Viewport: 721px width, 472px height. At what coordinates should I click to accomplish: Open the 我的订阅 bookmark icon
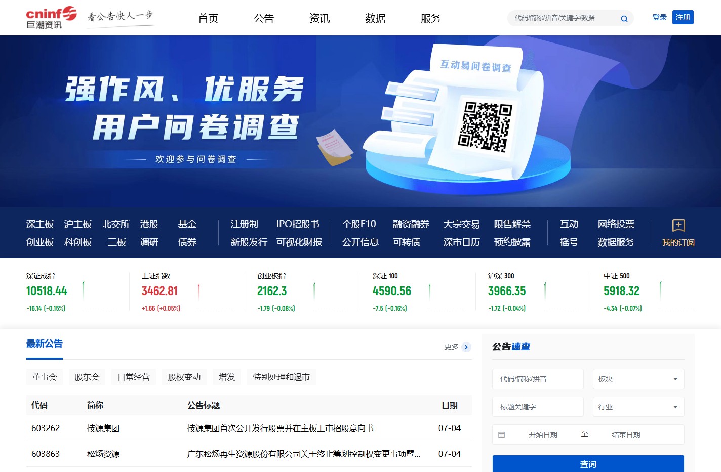tap(678, 225)
